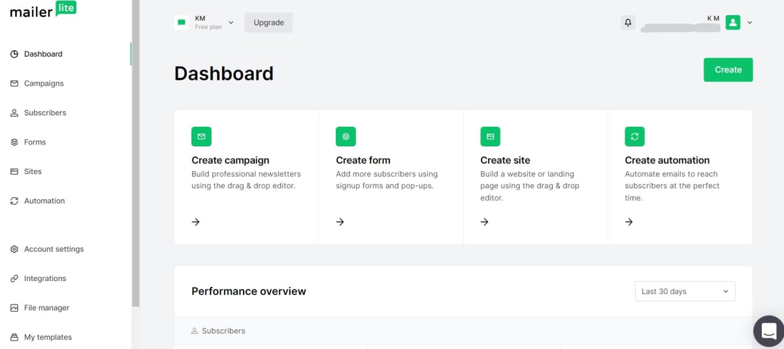Click the arrow under Create campaign
Viewport: 784px width, 349px height.
point(196,222)
